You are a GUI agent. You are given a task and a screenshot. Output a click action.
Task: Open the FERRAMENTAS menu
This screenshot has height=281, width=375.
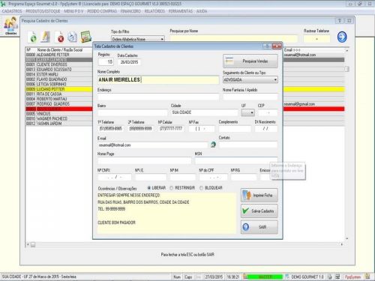pyautogui.click(x=181, y=11)
